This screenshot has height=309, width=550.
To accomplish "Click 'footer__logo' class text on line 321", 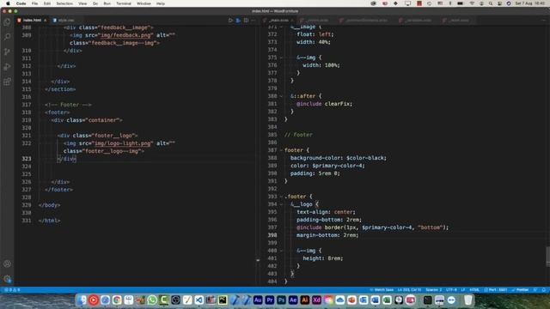I will pyautogui.click(x=113, y=136).
